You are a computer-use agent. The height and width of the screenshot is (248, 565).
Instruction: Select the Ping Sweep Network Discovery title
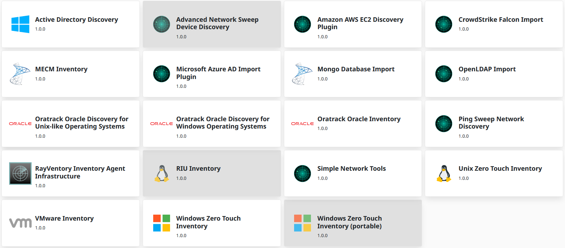click(x=491, y=123)
